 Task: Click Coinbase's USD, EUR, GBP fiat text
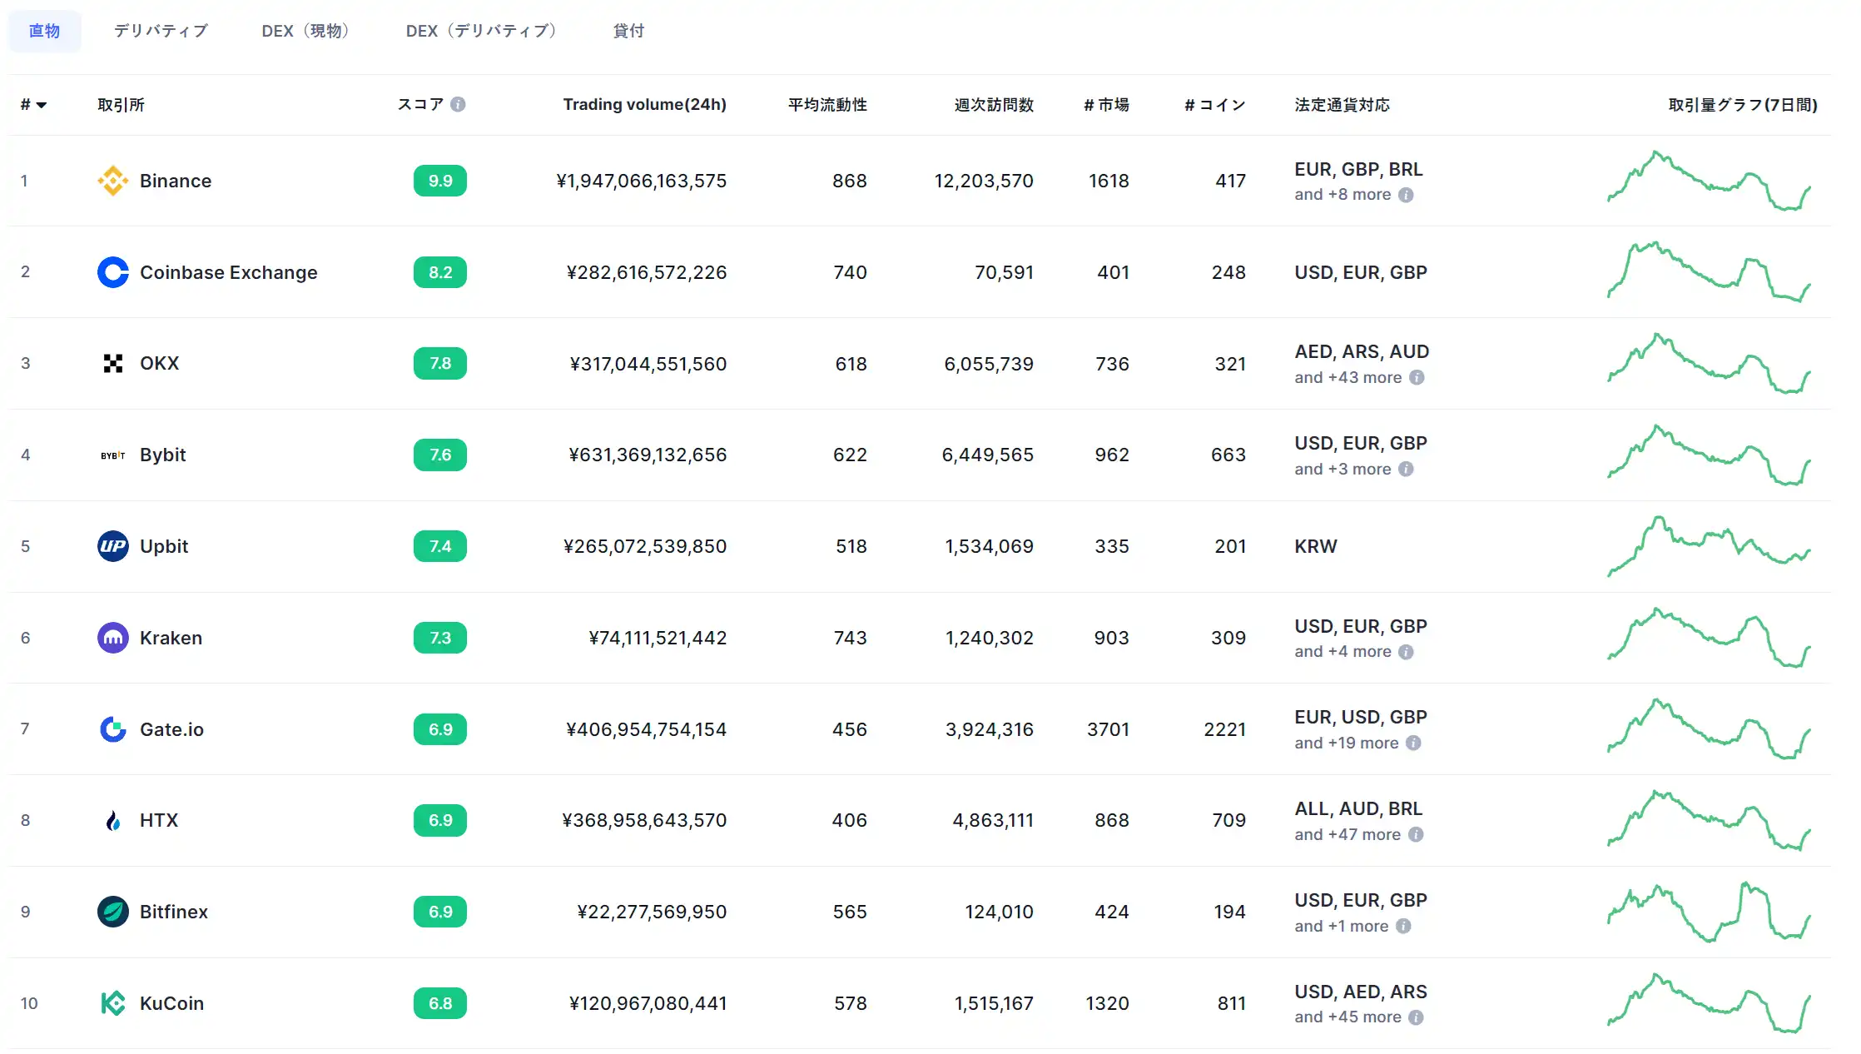click(1361, 272)
